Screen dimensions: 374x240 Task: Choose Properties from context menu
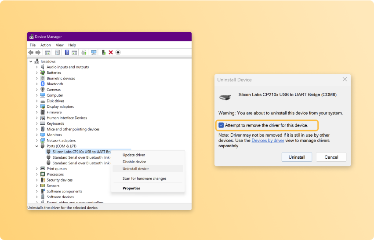pyautogui.click(x=148, y=188)
